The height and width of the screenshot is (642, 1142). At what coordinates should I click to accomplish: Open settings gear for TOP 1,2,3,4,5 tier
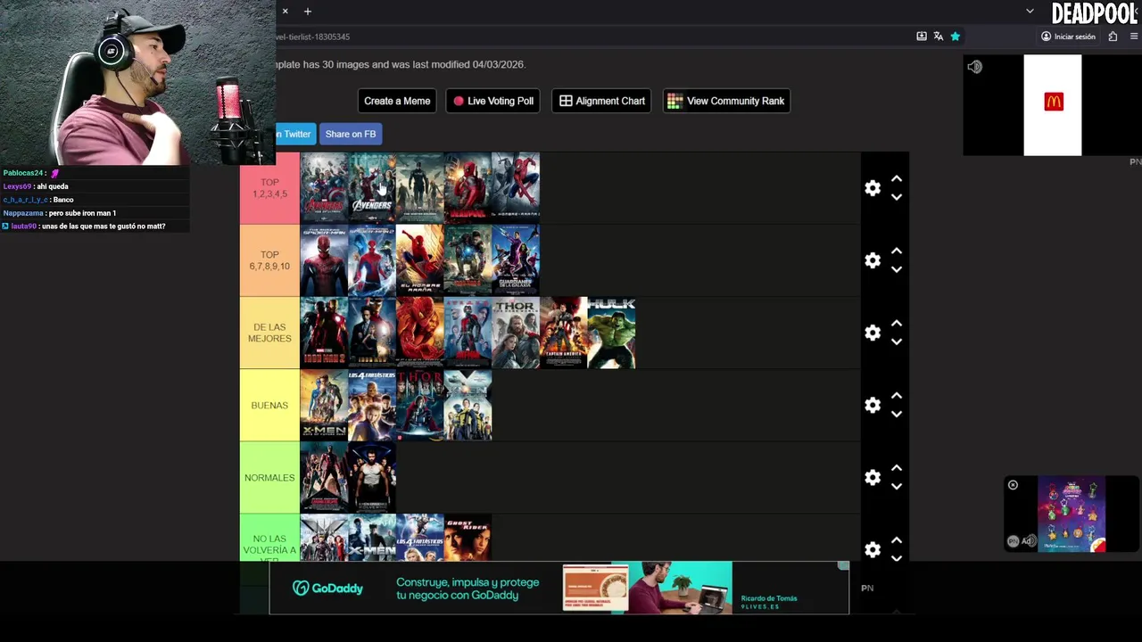[873, 188]
